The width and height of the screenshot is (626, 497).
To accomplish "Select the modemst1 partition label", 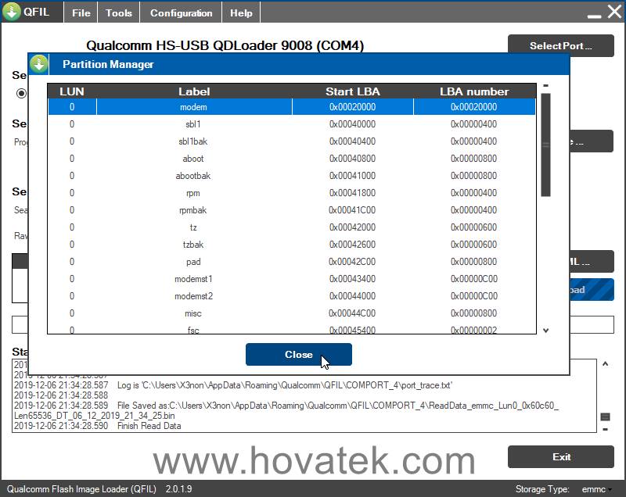I will (x=193, y=279).
